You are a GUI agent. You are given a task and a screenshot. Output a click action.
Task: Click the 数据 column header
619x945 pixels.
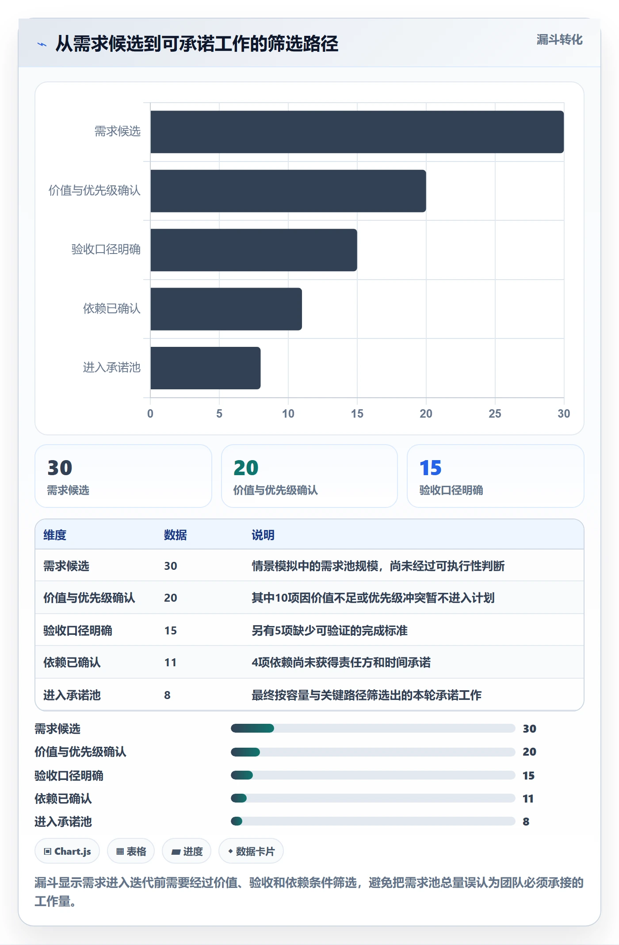click(x=176, y=535)
